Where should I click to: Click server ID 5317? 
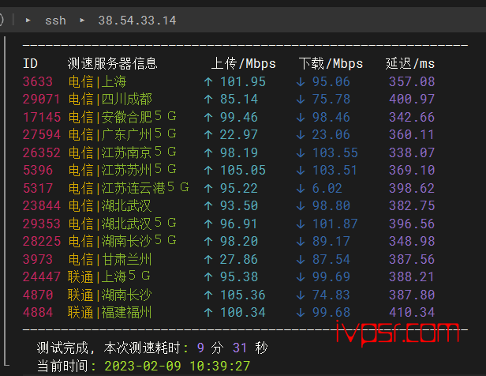(38, 188)
